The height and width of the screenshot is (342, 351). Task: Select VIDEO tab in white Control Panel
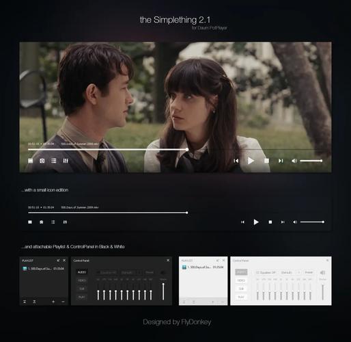pos(241,280)
